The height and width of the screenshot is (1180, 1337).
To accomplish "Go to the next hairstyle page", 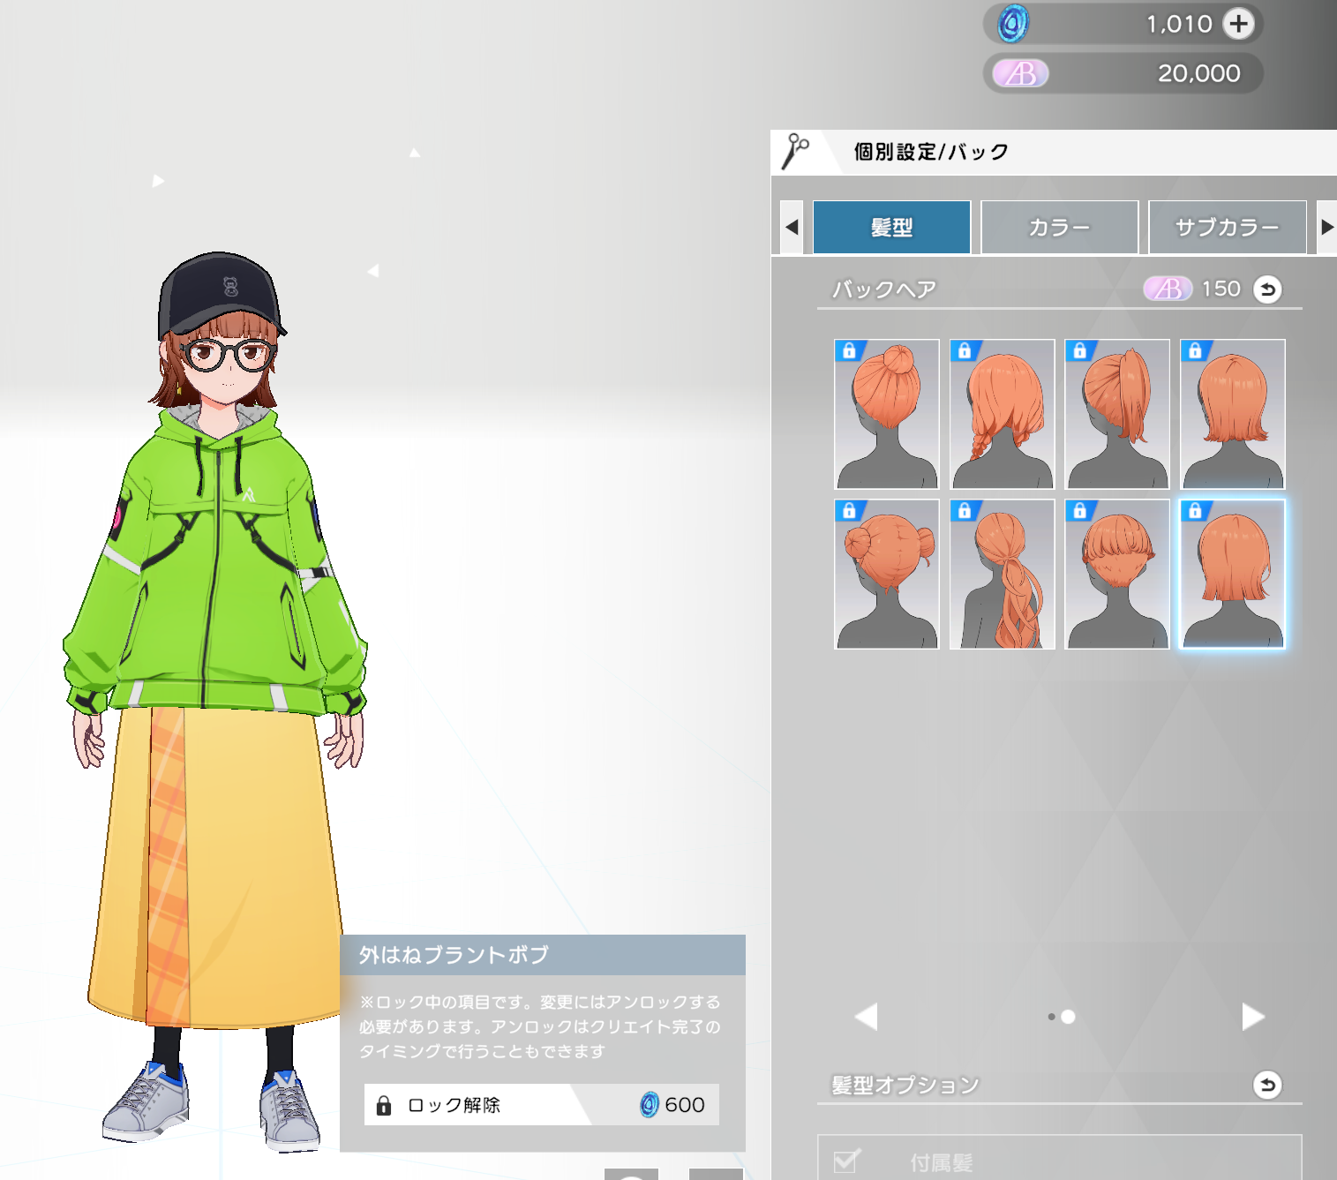I will coord(1252,1017).
